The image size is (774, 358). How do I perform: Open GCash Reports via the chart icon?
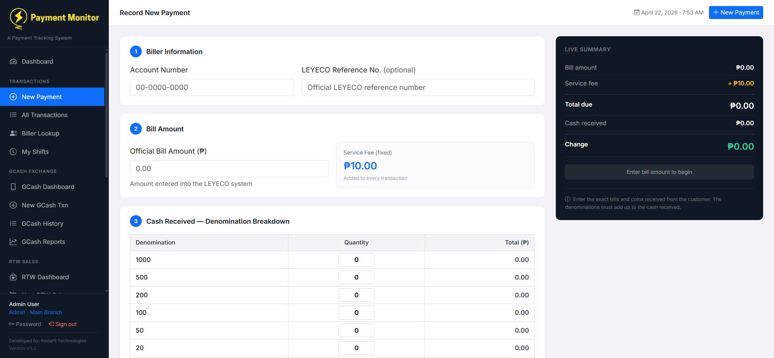[x=13, y=241]
